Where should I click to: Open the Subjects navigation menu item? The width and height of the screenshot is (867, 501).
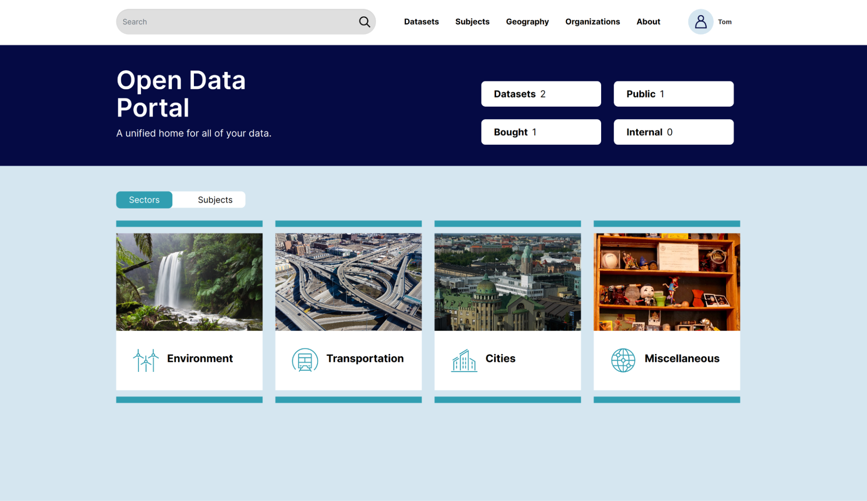coord(472,22)
